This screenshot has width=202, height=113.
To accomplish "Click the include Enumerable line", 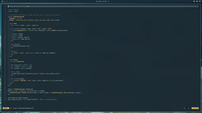I will click(x=17, y=62).
